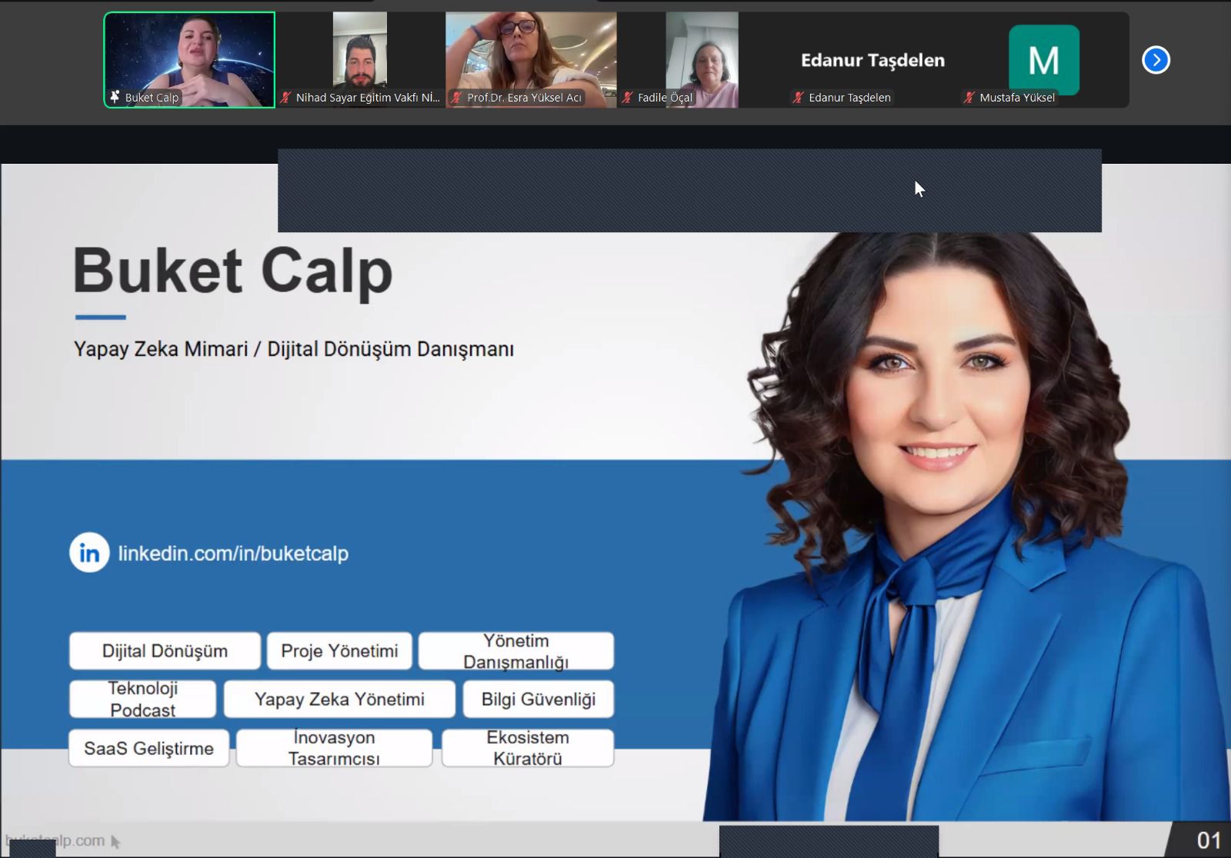Click the Ekosistem Küratörü tag
Image resolution: width=1231 pixels, height=858 pixels.
click(528, 748)
